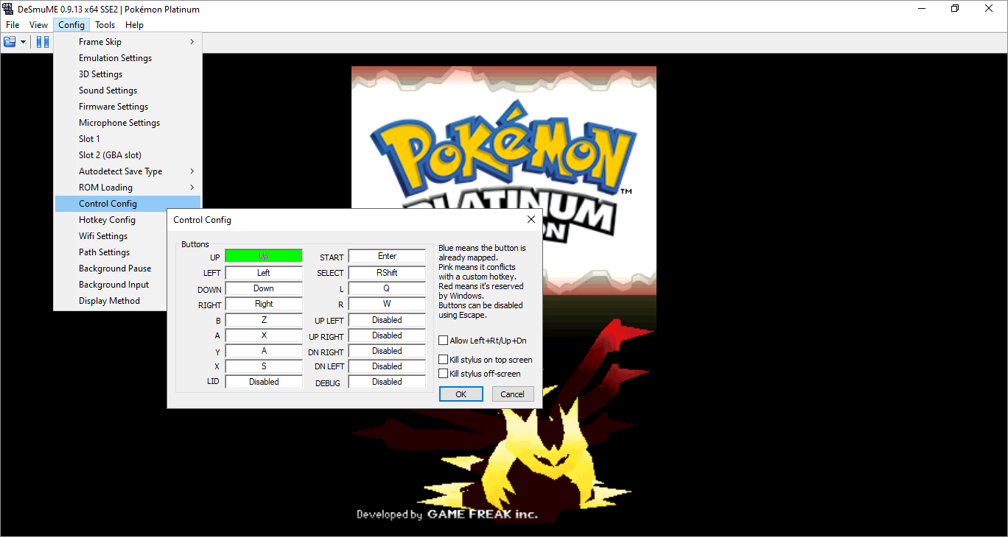1008x537 pixels.
Task: Select the RIGHT key mapping field
Action: point(264,304)
